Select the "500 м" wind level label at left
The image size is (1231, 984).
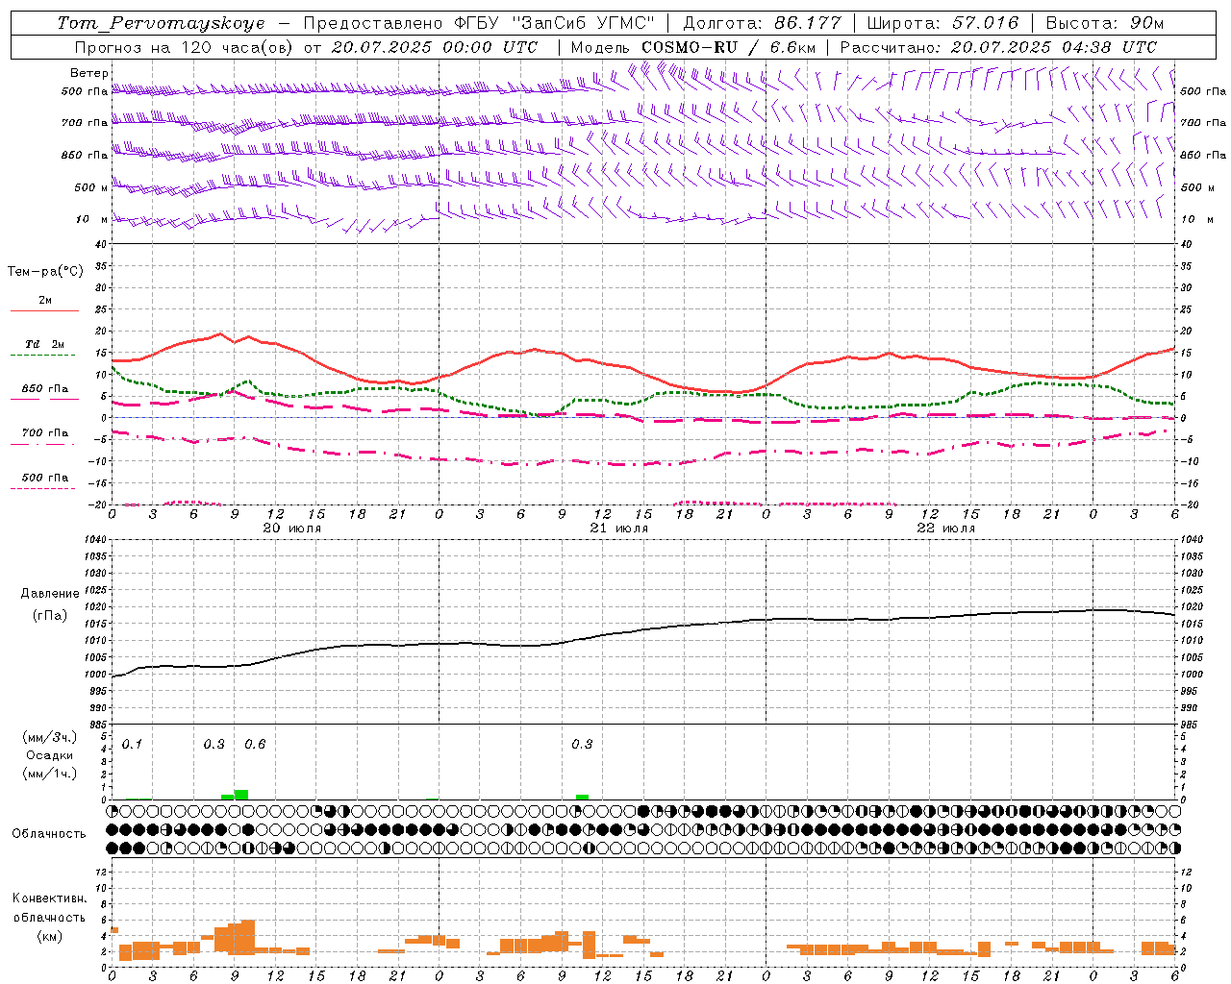tap(91, 187)
